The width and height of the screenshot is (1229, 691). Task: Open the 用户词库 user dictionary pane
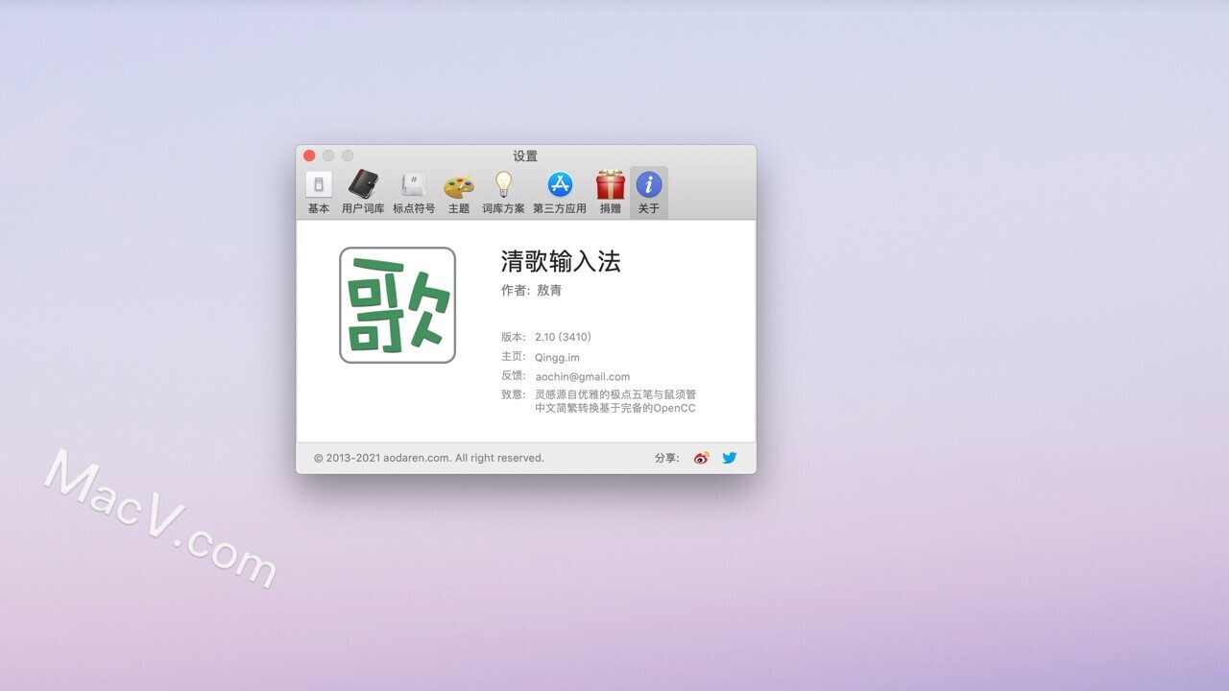(363, 191)
